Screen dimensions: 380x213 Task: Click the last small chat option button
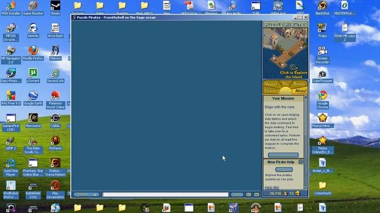[256, 195]
